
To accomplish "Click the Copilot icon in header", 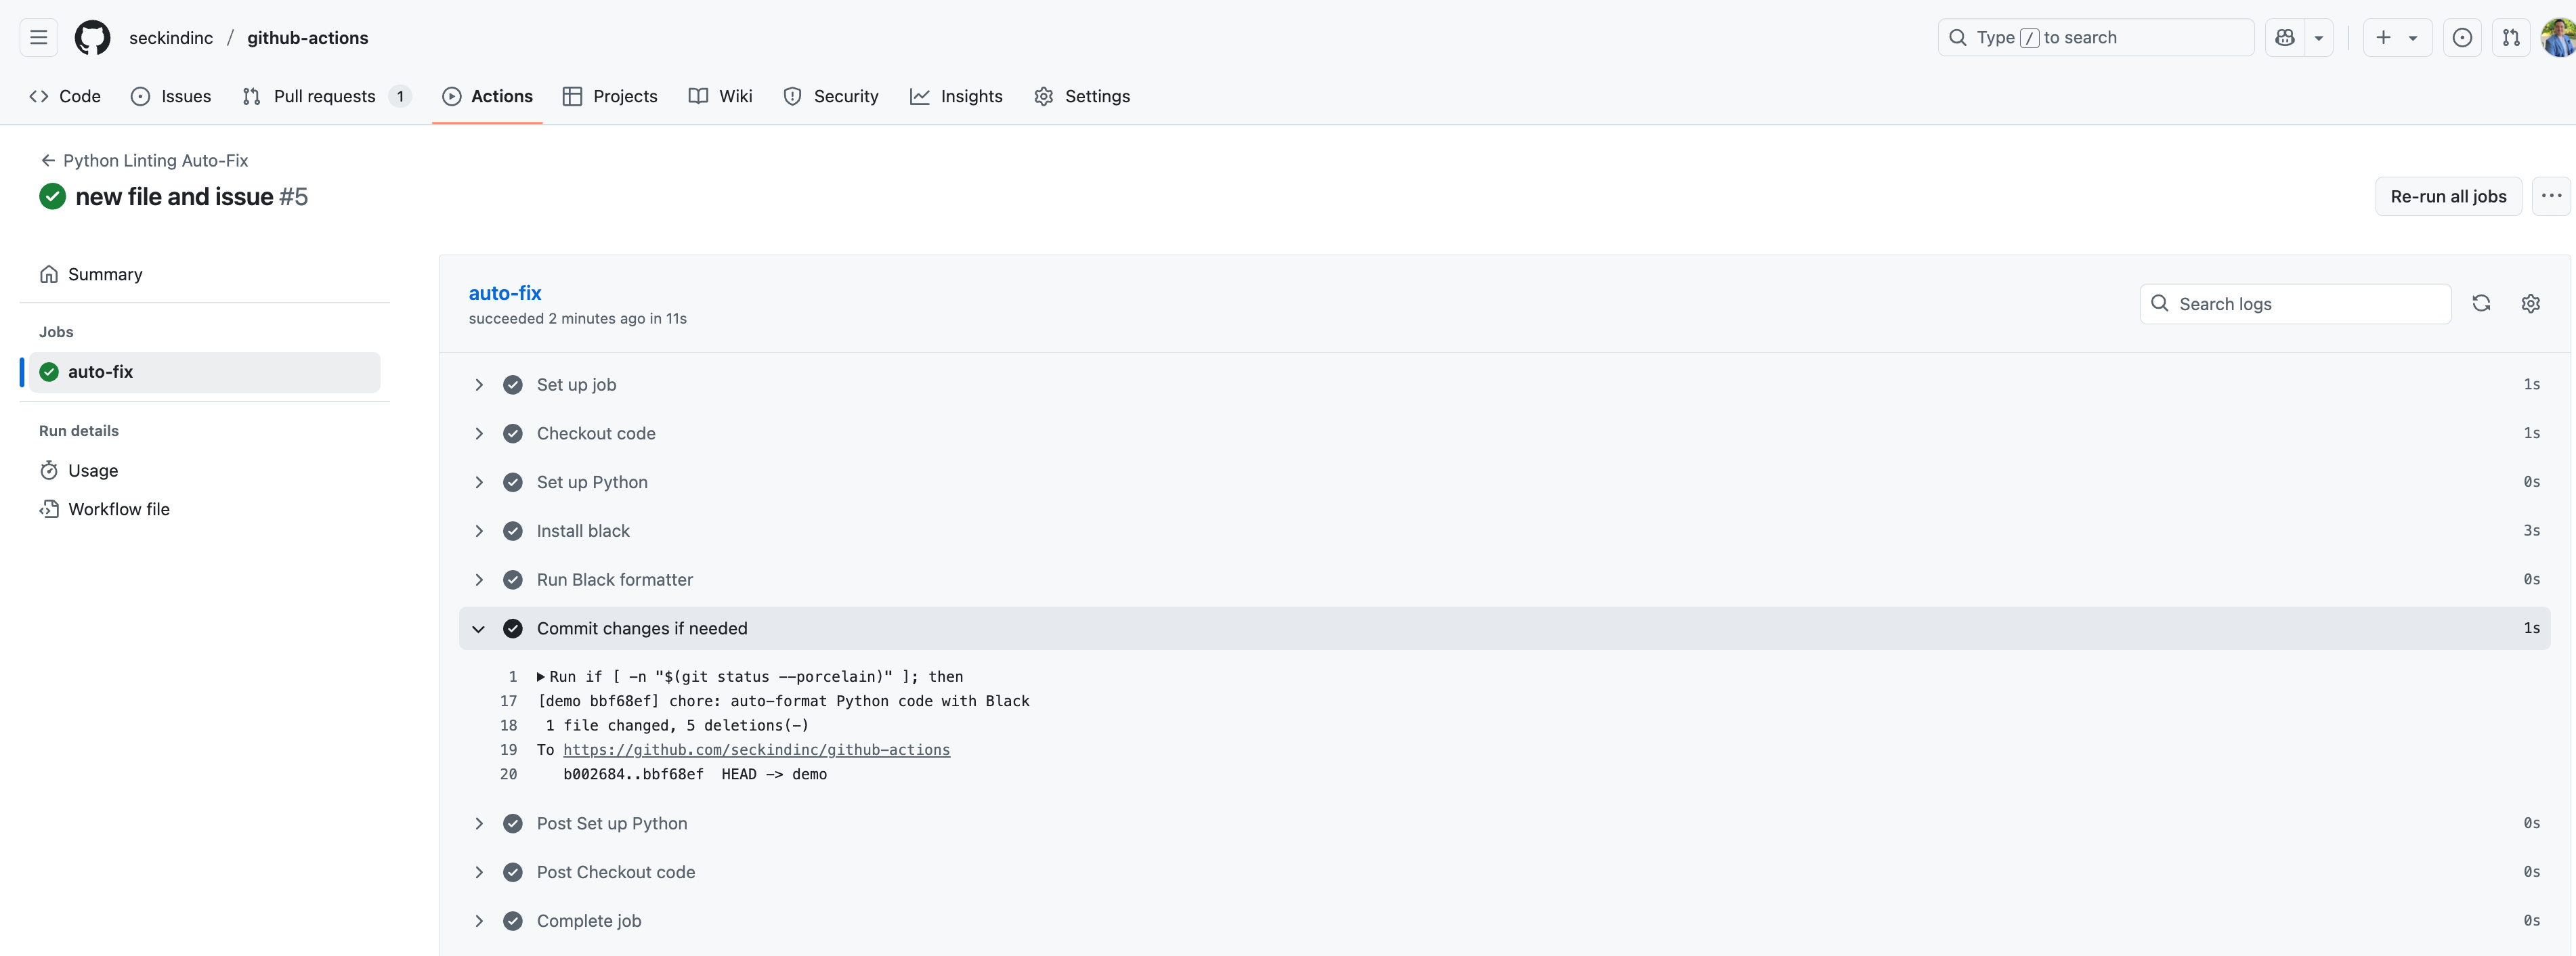I will [2285, 38].
